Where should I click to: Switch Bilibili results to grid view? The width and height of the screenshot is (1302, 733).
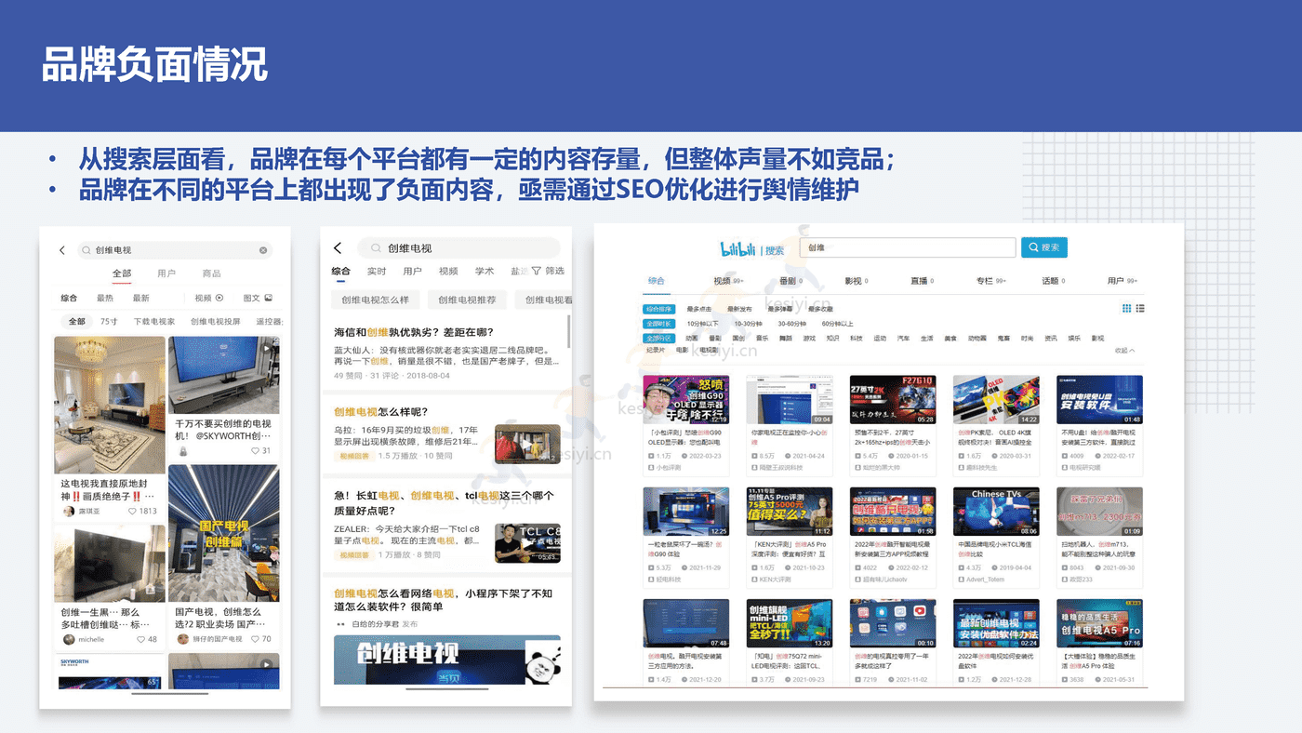1127,309
